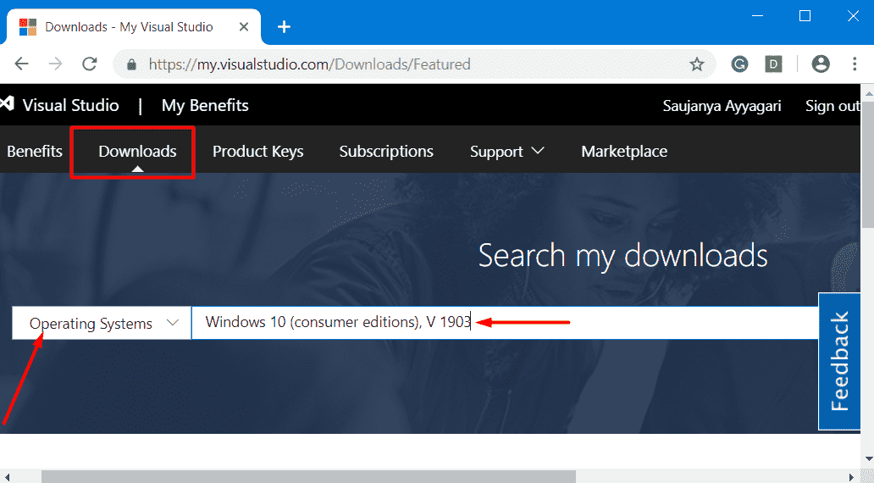Click the Saujanya Ayyagari account name

click(722, 106)
